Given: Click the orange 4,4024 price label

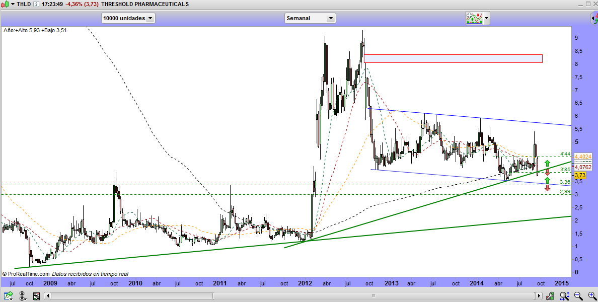Looking at the screenshot, I should pyautogui.click(x=583, y=157).
